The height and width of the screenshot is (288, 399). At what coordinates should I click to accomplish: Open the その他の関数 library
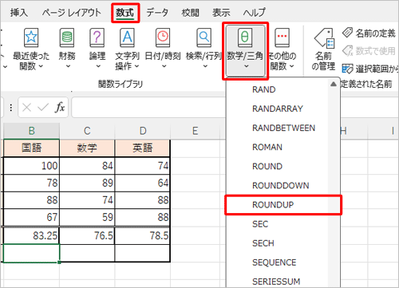click(x=282, y=49)
